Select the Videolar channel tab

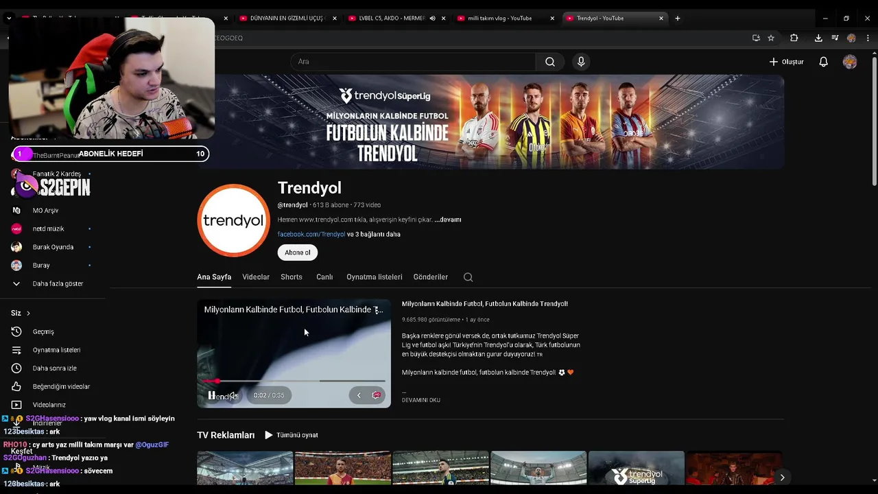[x=256, y=277]
